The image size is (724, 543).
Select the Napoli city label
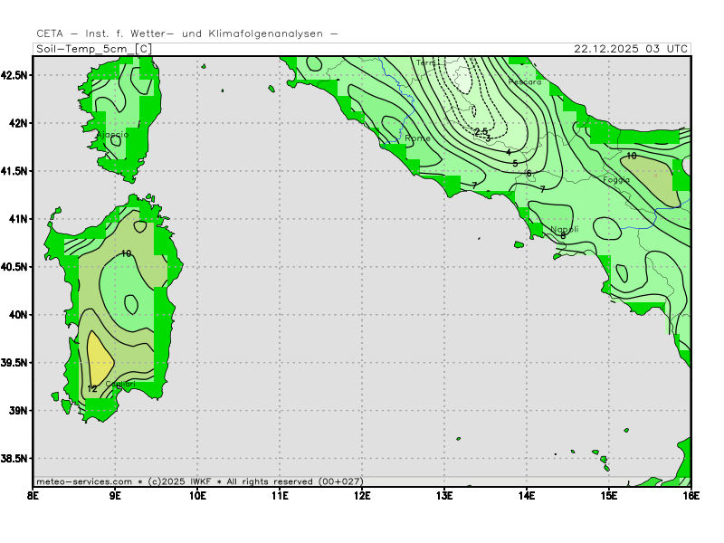(565, 230)
